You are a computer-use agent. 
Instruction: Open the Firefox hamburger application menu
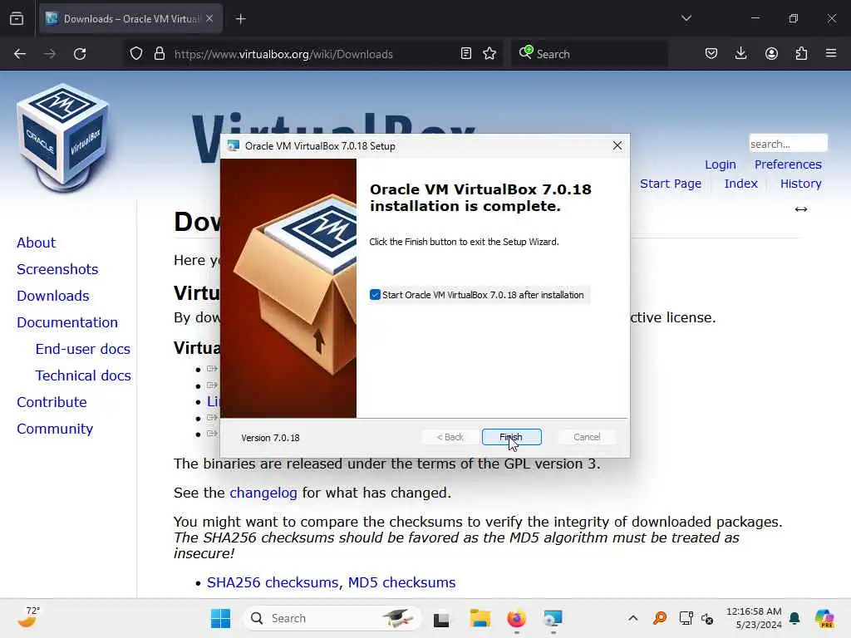(x=831, y=54)
